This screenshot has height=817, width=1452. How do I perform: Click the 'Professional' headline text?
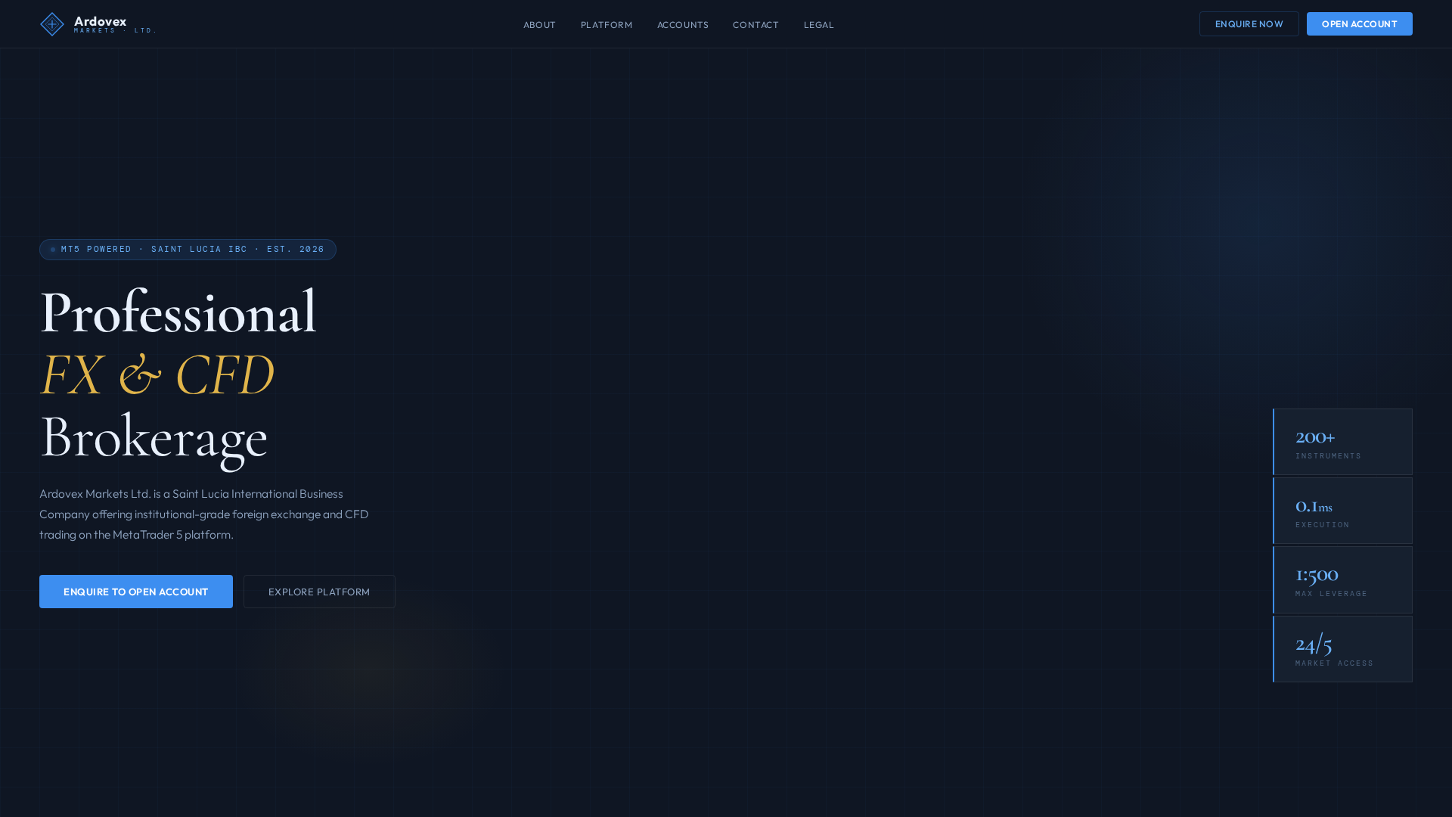point(178,312)
